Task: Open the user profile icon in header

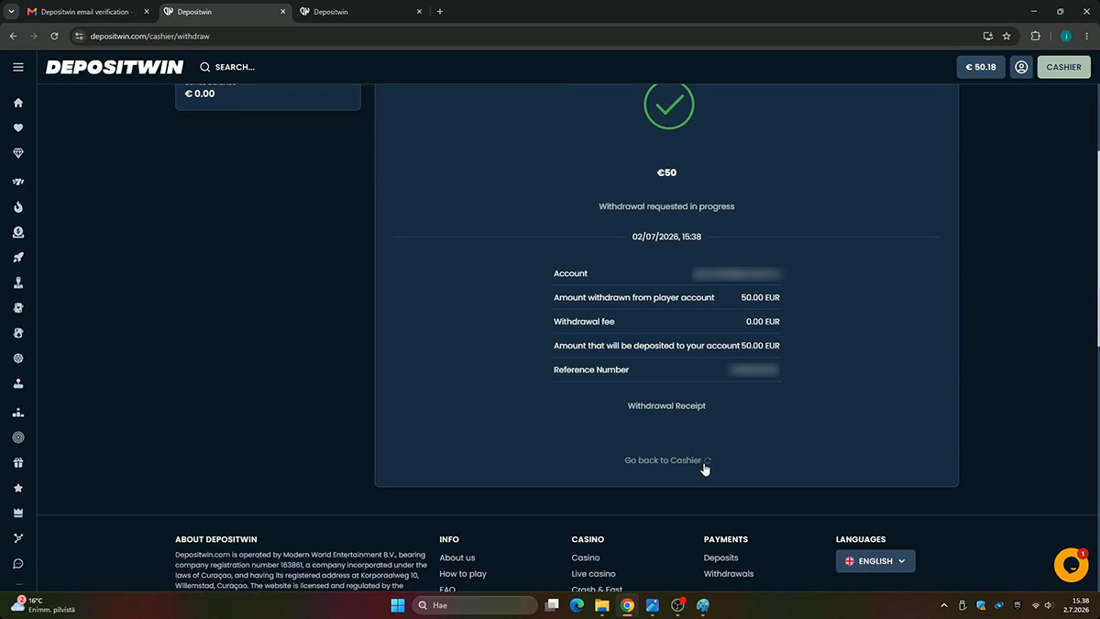Action: [1021, 67]
